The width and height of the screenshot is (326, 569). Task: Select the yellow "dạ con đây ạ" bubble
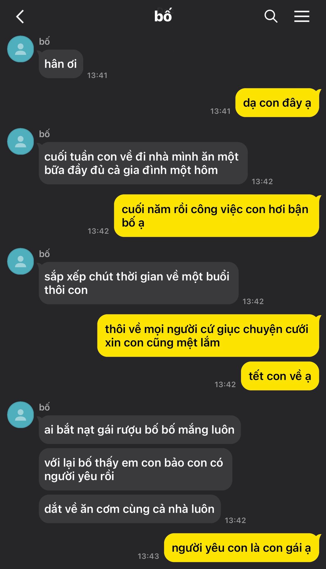(x=277, y=103)
